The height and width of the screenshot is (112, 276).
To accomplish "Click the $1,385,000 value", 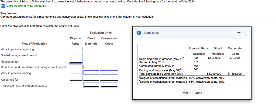I will click(x=234, y=74).
